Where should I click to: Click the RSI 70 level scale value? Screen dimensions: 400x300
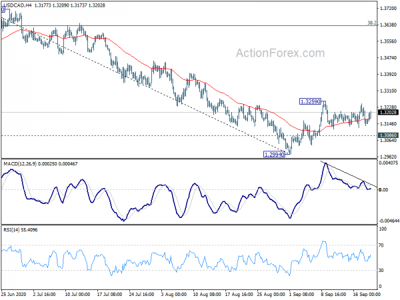pyautogui.click(x=381, y=245)
